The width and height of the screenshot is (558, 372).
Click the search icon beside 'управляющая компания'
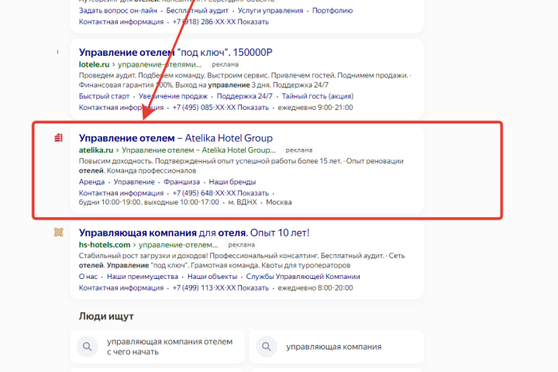267,346
